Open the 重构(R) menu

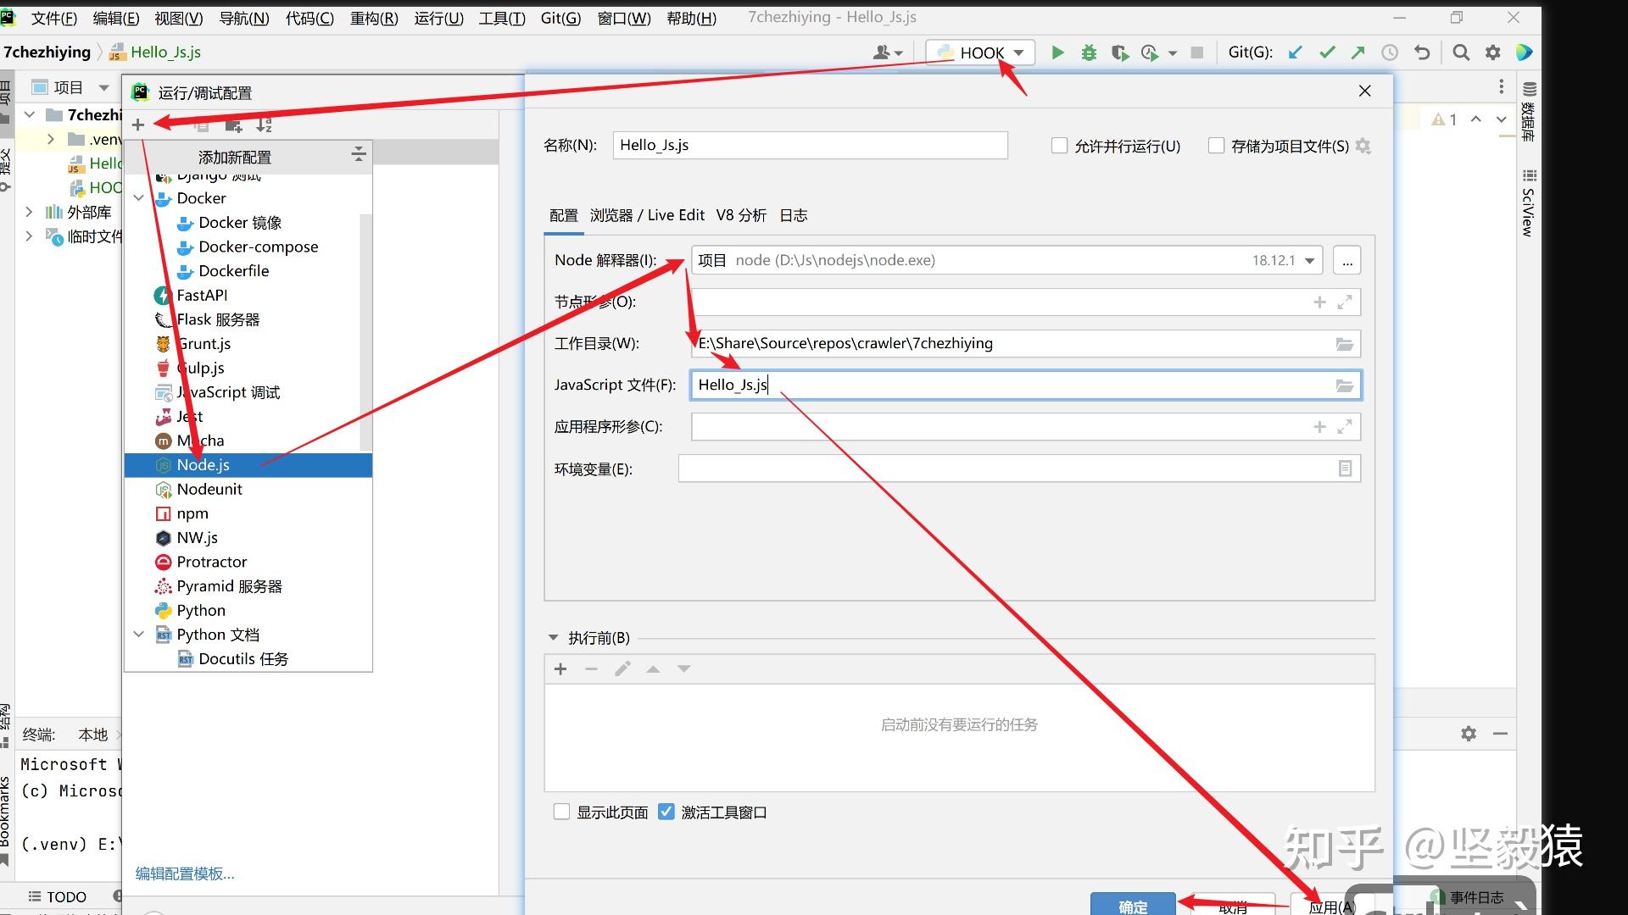pyautogui.click(x=374, y=18)
